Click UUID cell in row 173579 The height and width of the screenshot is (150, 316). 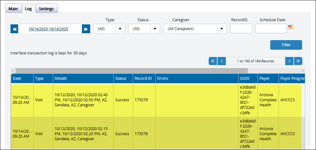coord(248,100)
